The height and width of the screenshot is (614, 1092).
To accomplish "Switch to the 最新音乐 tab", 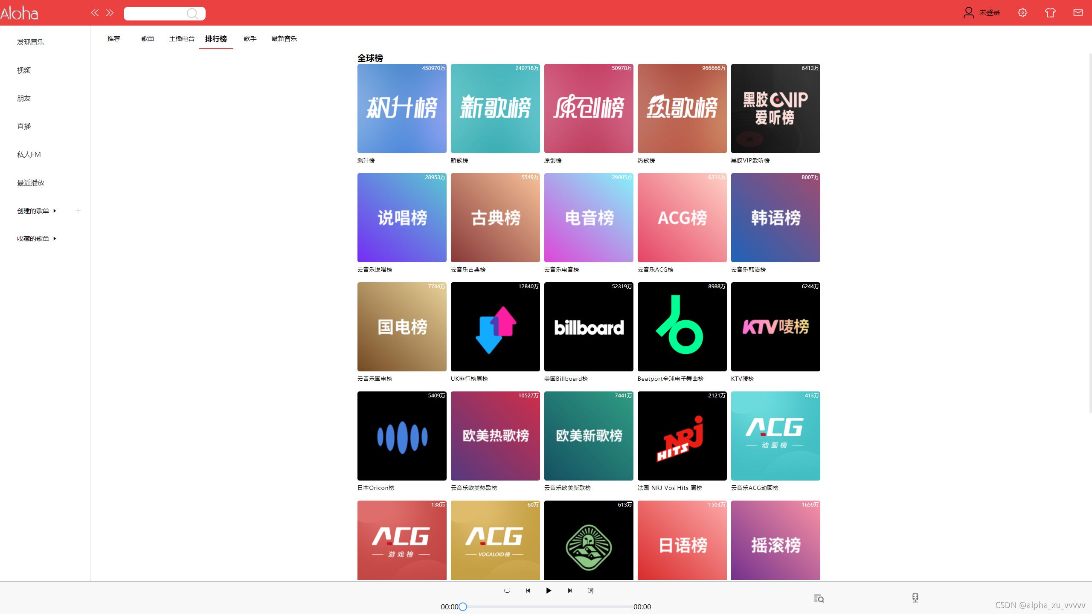I will pos(284,39).
